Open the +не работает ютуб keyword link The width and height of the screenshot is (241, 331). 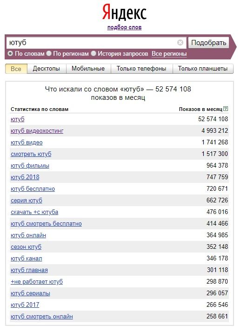(37, 282)
